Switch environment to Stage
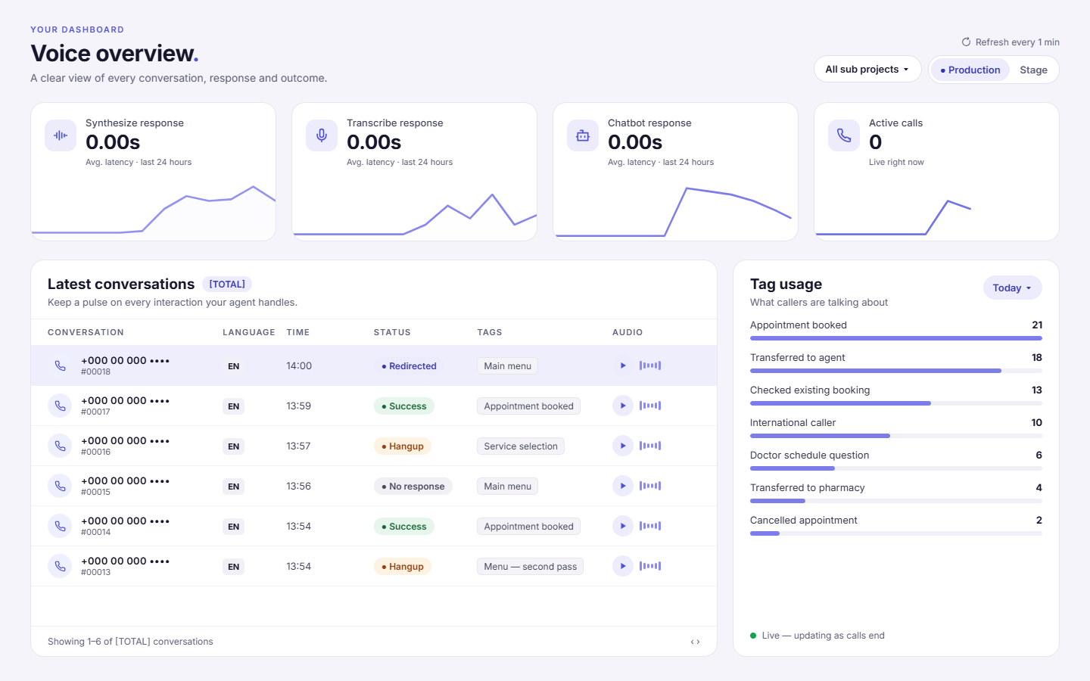Viewport: 1090px width, 681px height. [x=1033, y=70]
